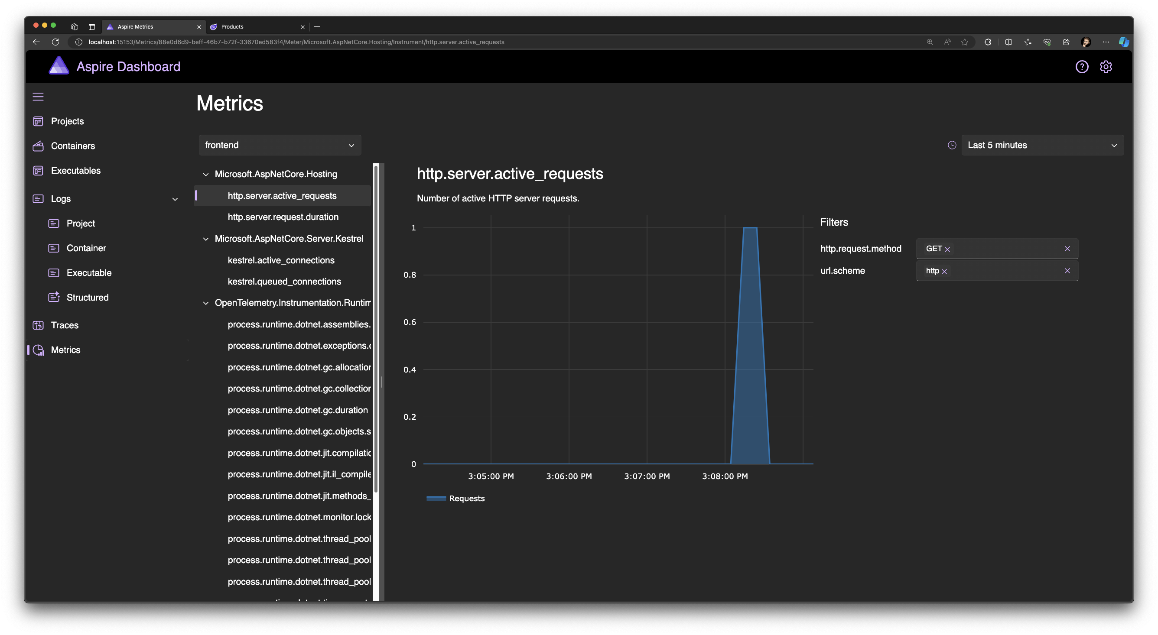The width and height of the screenshot is (1158, 635).
Task: Collapse the Logs section chevron
Action: pos(175,199)
